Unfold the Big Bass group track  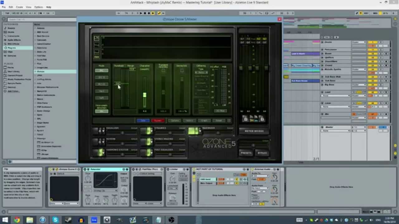pos(322,85)
